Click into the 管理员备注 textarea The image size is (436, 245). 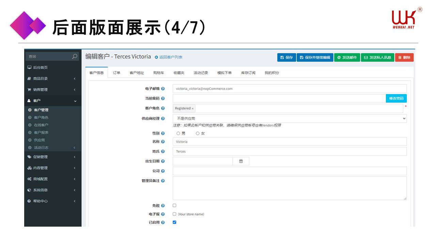point(290,188)
